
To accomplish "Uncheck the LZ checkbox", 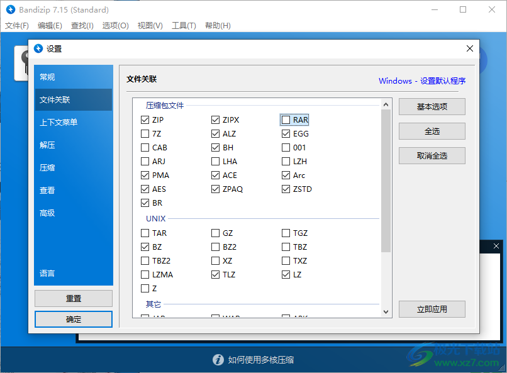I will point(286,275).
